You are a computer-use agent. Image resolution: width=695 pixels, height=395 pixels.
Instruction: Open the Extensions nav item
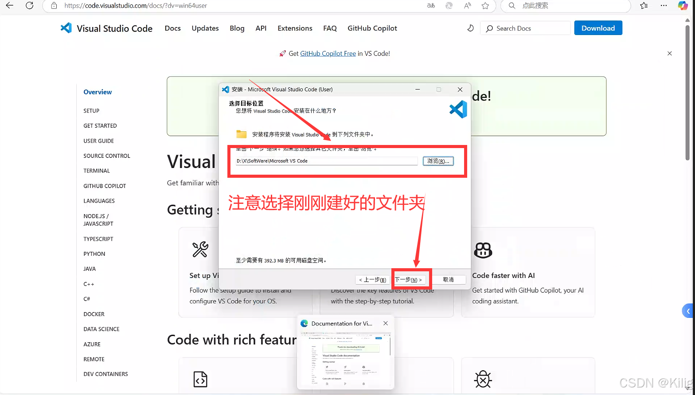pyautogui.click(x=295, y=28)
